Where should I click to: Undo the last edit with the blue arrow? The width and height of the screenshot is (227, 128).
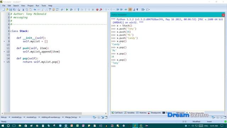point(35,10)
